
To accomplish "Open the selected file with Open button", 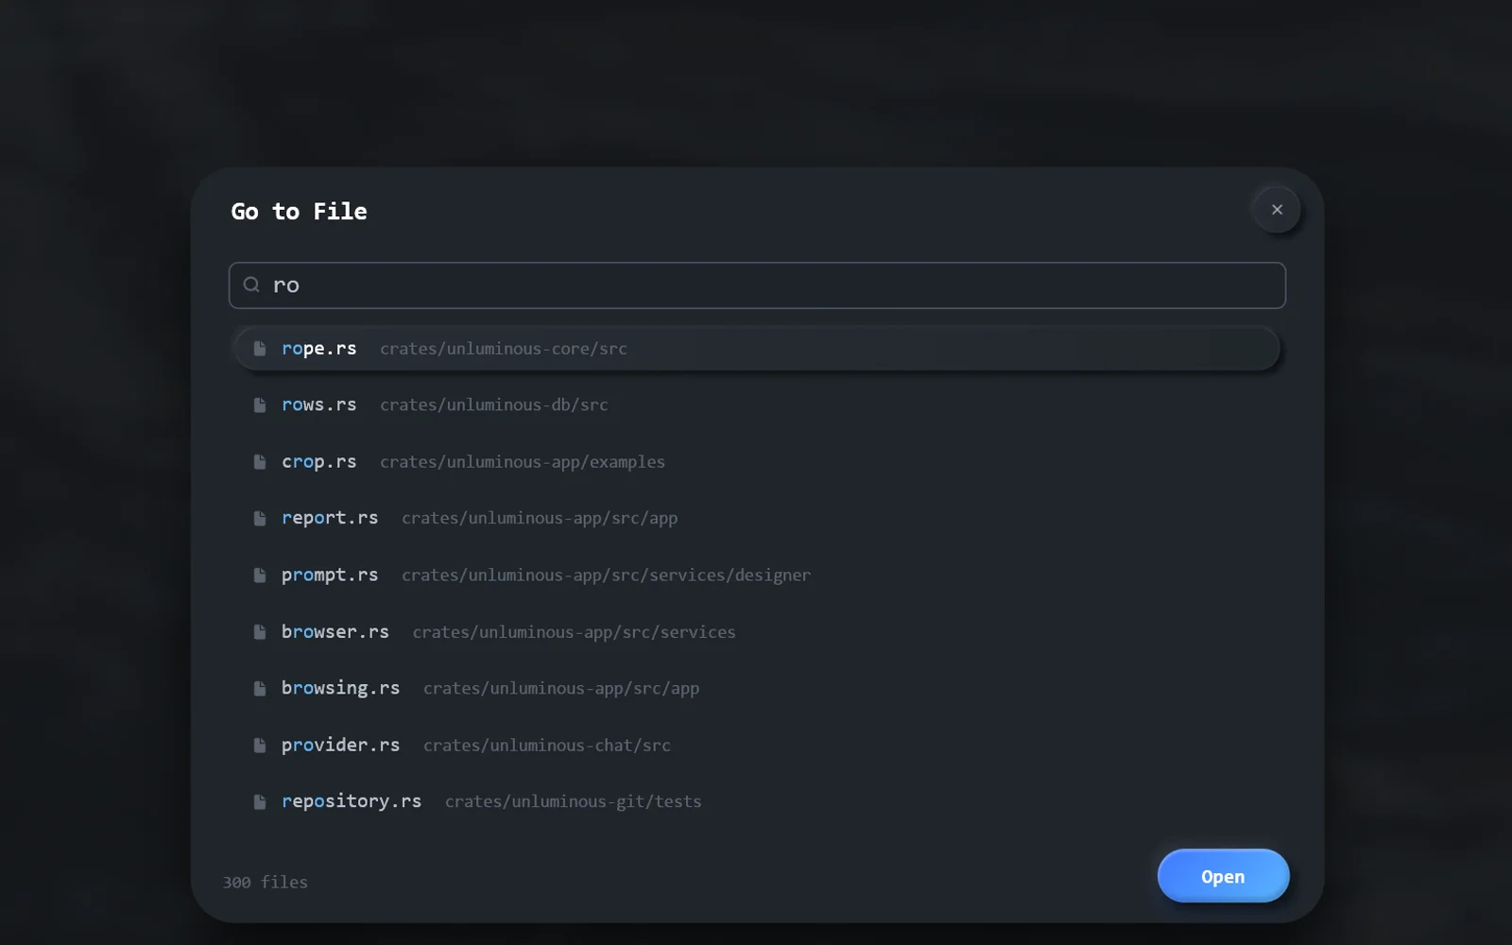I will [x=1223, y=876].
